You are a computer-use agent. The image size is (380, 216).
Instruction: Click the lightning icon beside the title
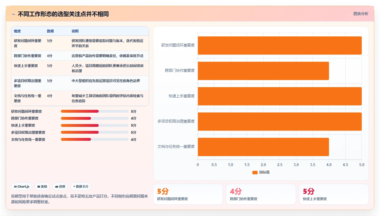13,14
